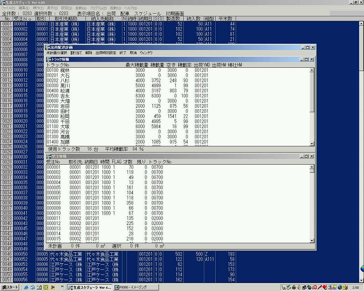Select truck 01000 千田 row
Viewport: 364px width, 291px height.
point(178,121)
